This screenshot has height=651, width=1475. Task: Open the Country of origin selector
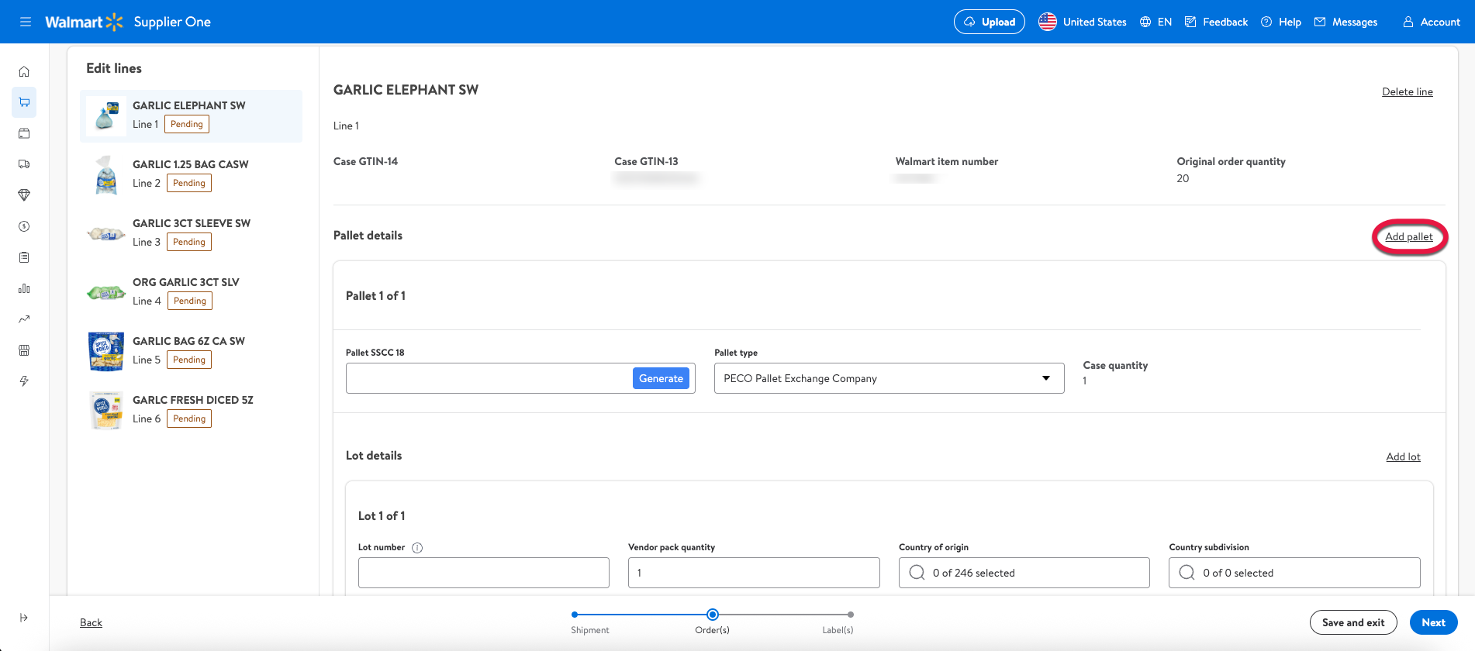1024,573
